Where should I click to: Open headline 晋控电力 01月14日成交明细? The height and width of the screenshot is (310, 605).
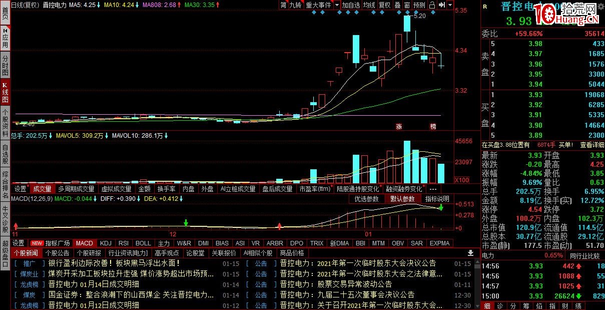pos(94,284)
